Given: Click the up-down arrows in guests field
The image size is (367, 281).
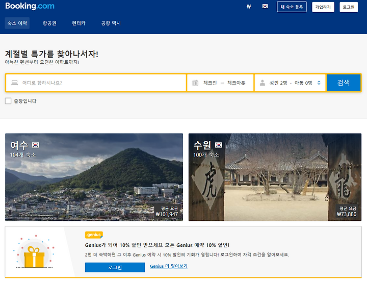Looking at the screenshot, I should point(319,83).
